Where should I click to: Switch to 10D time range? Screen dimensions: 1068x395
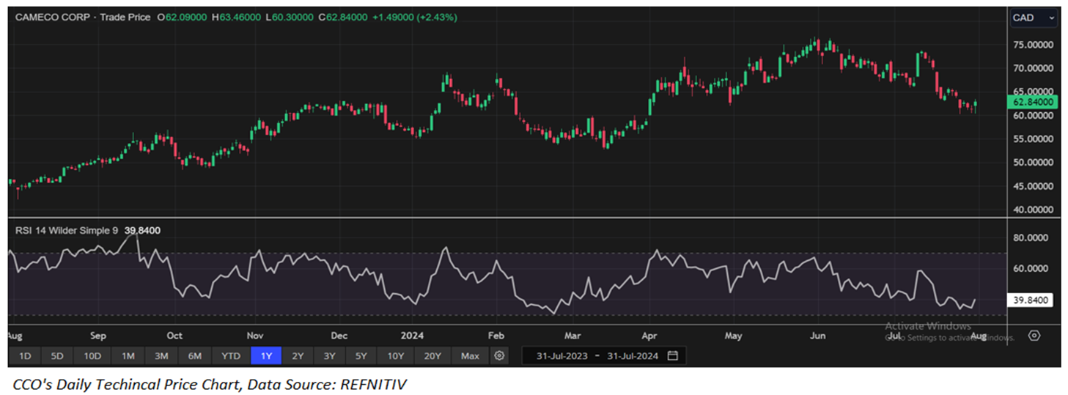92,356
